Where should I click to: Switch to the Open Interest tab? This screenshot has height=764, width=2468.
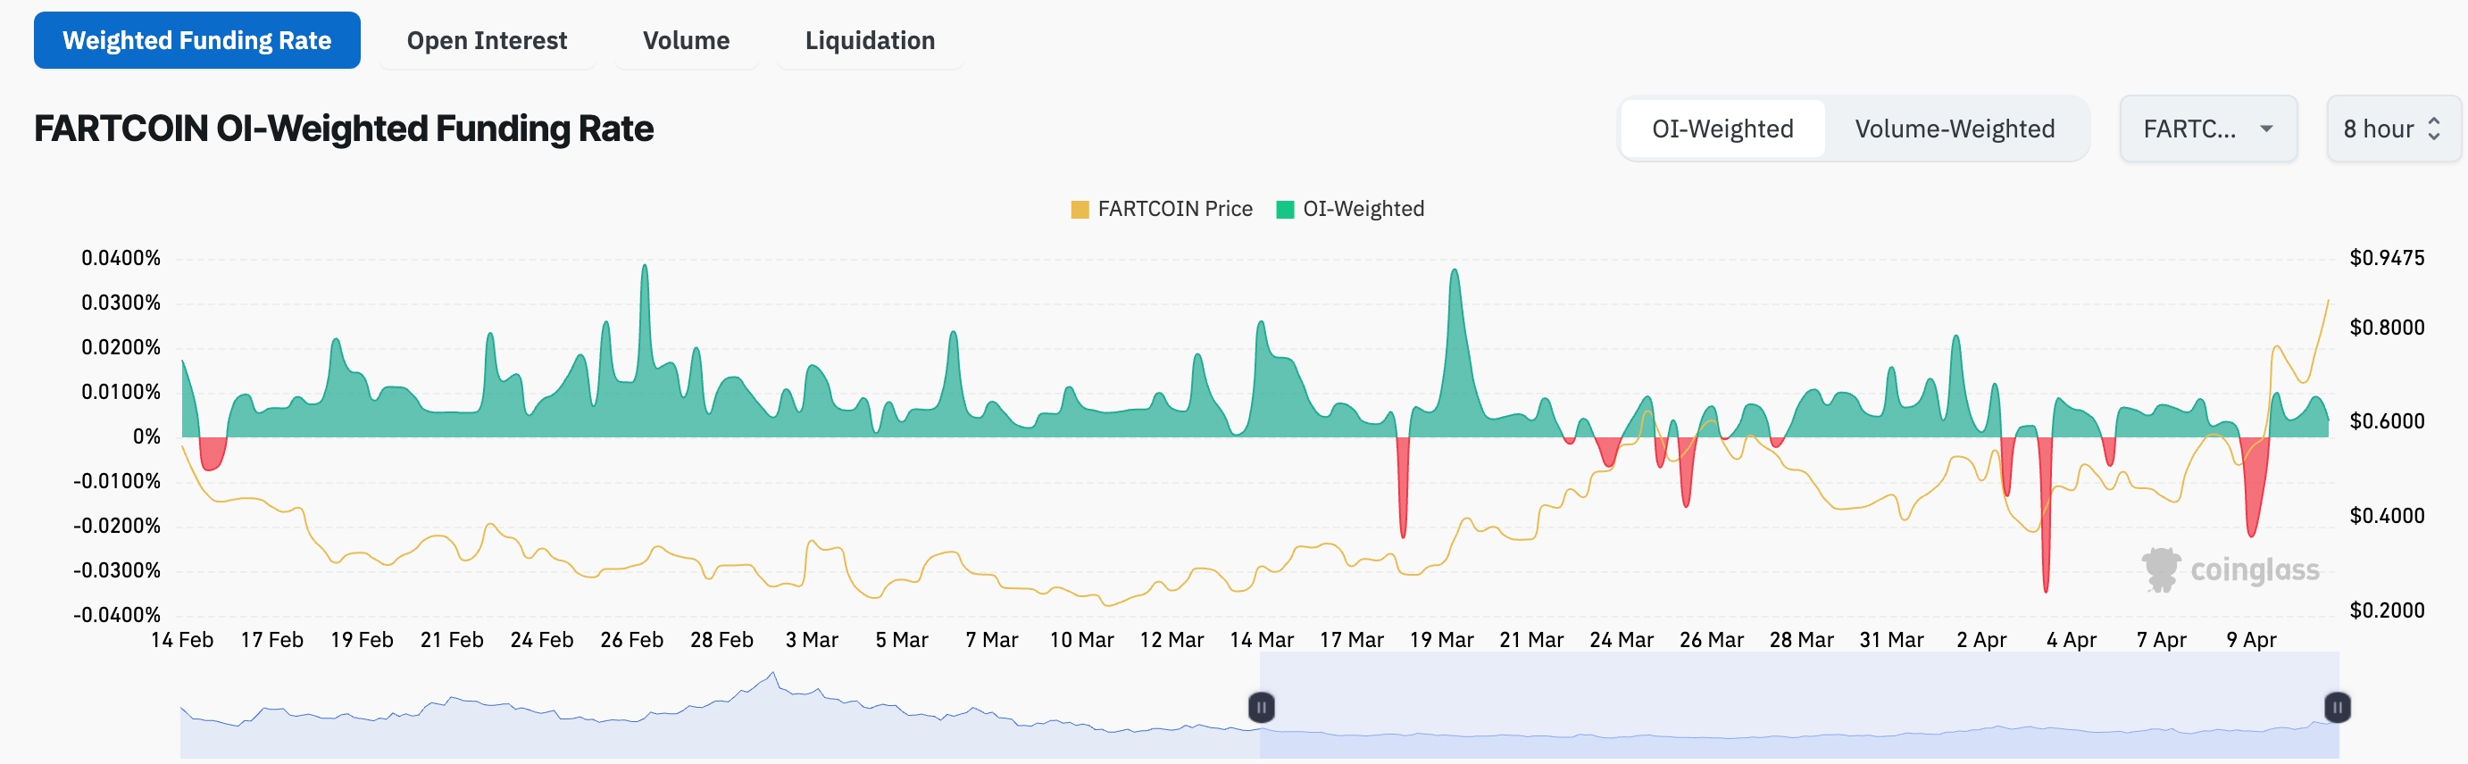pyautogui.click(x=487, y=40)
